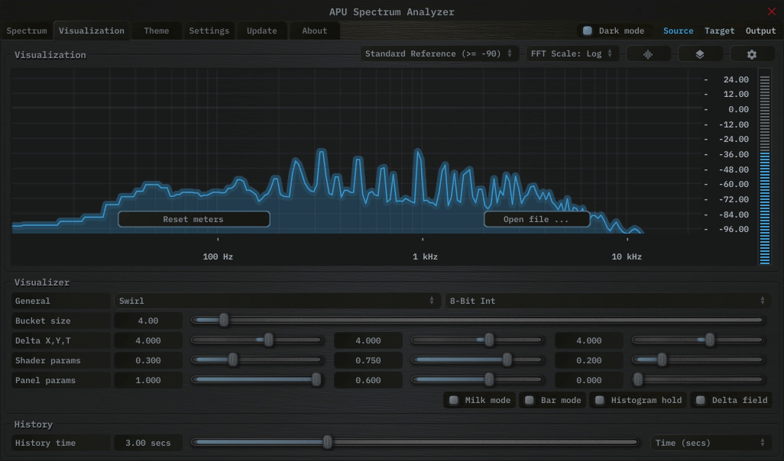Viewport: 784px width, 461px height.
Task: Click the Open file ... button
Action: (536, 219)
